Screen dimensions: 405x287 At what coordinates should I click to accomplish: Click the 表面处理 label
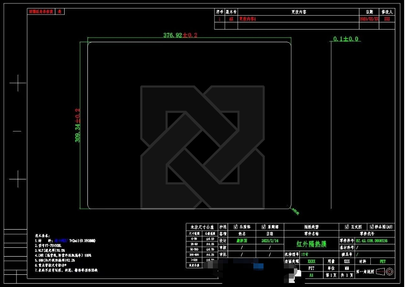tap(292, 261)
